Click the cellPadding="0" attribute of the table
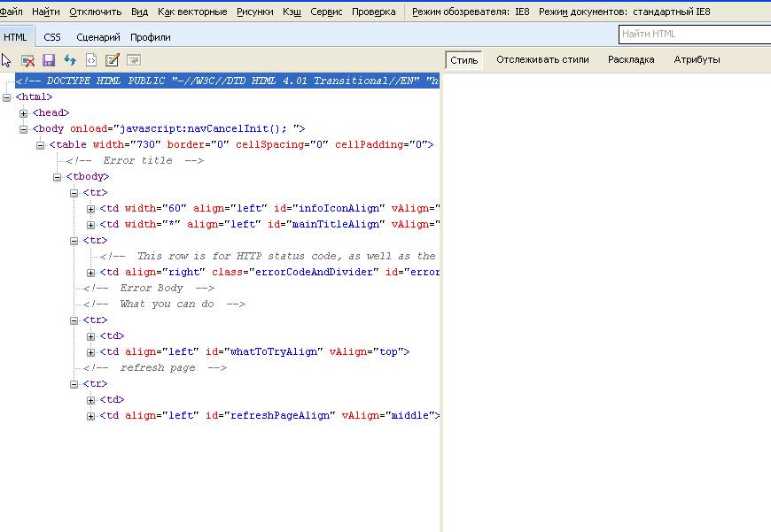771x532 pixels. click(x=381, y=144)
